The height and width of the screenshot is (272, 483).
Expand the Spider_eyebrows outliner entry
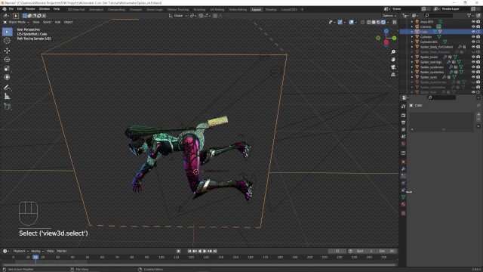pyautogui.click(x=412, y=67)
